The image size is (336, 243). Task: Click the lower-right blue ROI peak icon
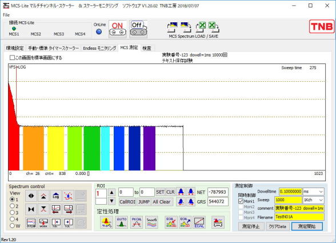click(x=191, y=202)
